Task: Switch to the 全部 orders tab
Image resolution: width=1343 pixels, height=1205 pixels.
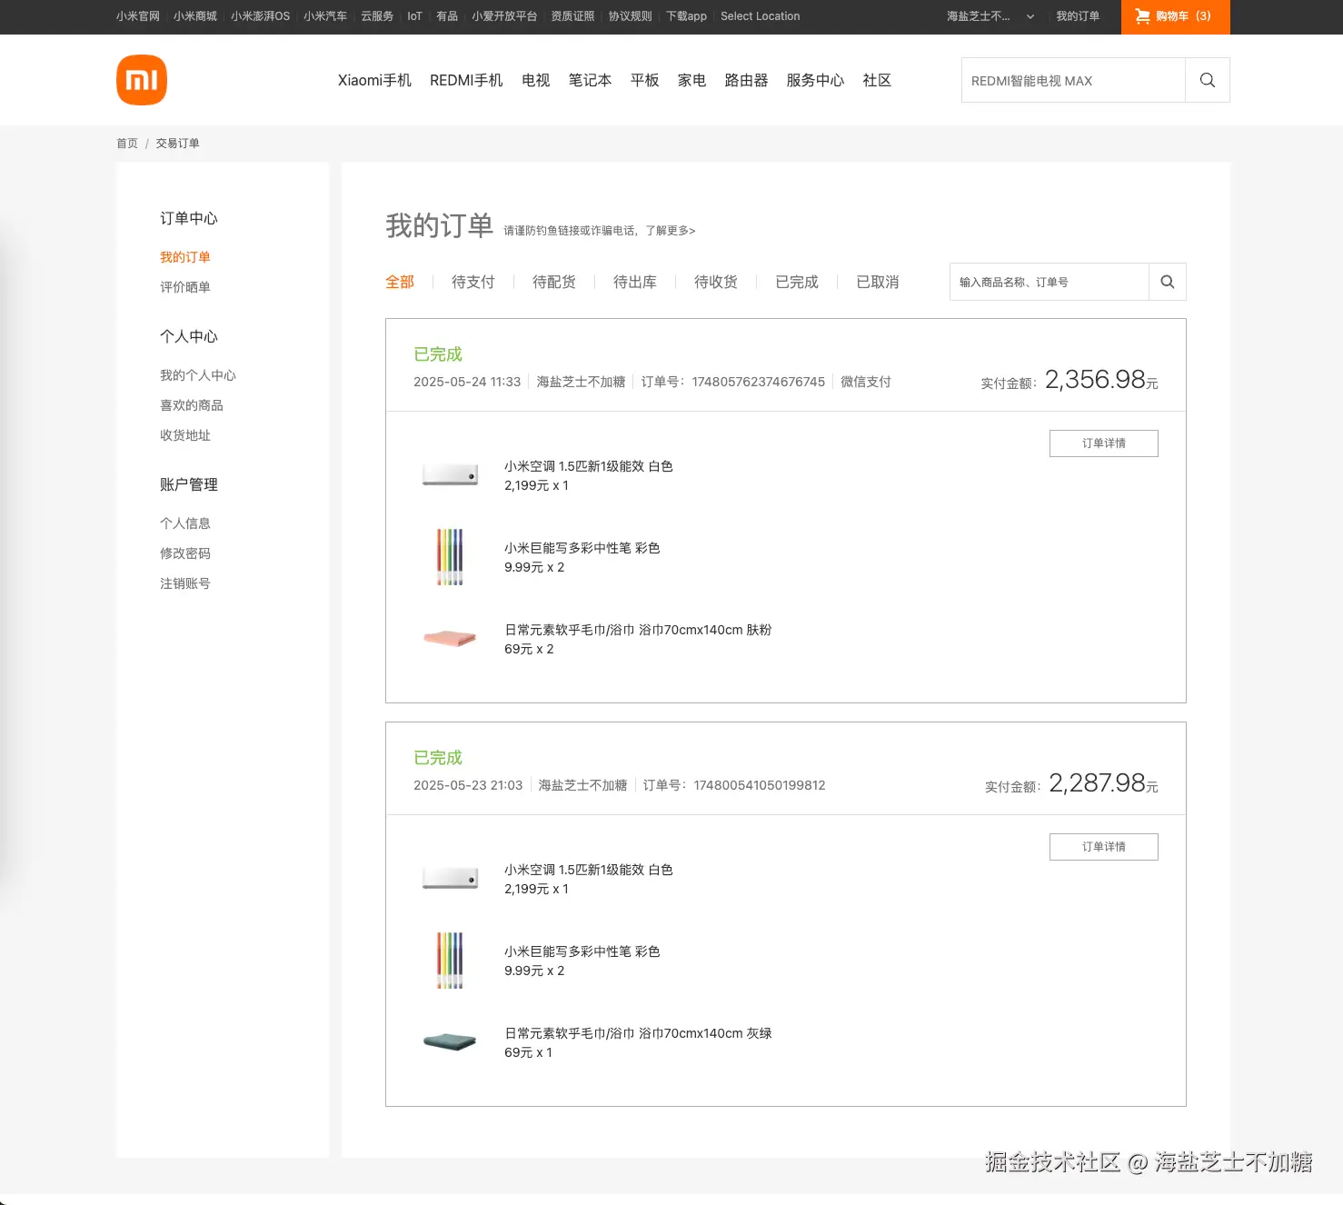Action: [400, 282]
